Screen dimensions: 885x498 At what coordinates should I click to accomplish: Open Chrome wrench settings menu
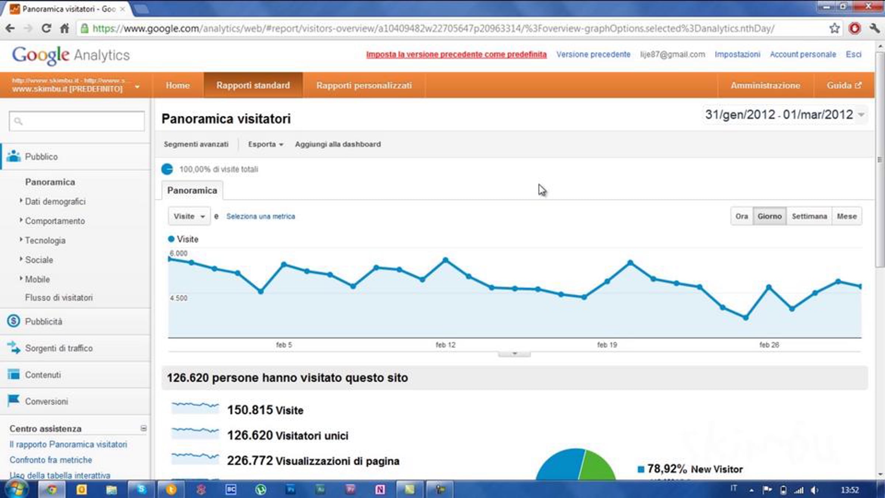(874, 28)
